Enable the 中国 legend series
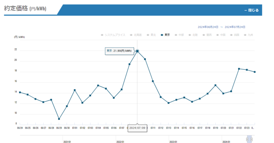This screenshot has height=143, width=274. click(x=221, y=35)
